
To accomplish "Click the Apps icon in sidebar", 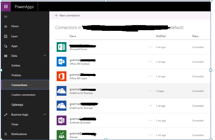I will coord(6,46).
